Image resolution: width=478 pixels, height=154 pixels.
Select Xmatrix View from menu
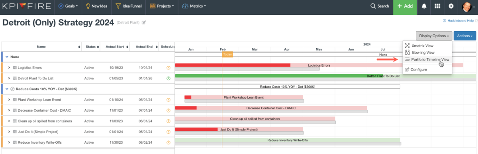coord(427,46)
